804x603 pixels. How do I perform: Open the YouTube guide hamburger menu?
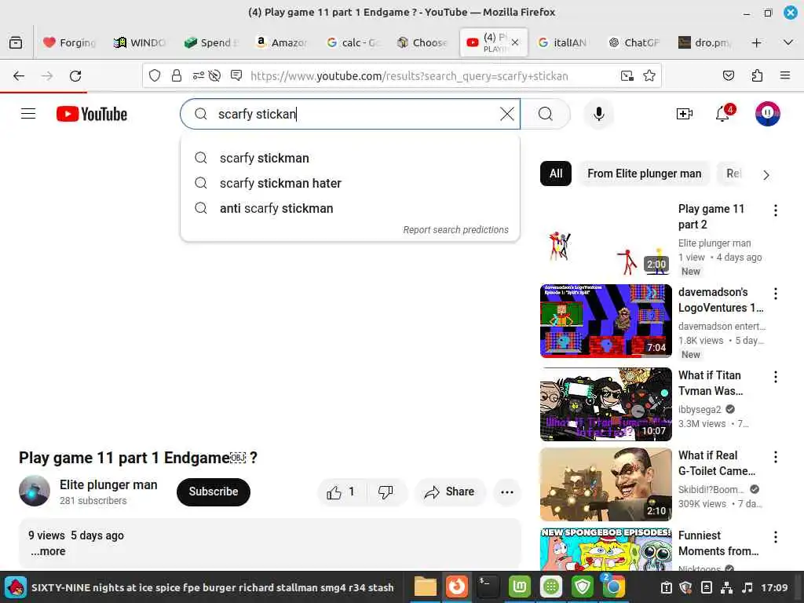[x=28, y=114]
